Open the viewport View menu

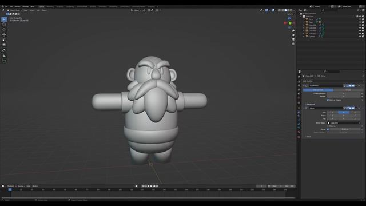click(x=25, y=10)
